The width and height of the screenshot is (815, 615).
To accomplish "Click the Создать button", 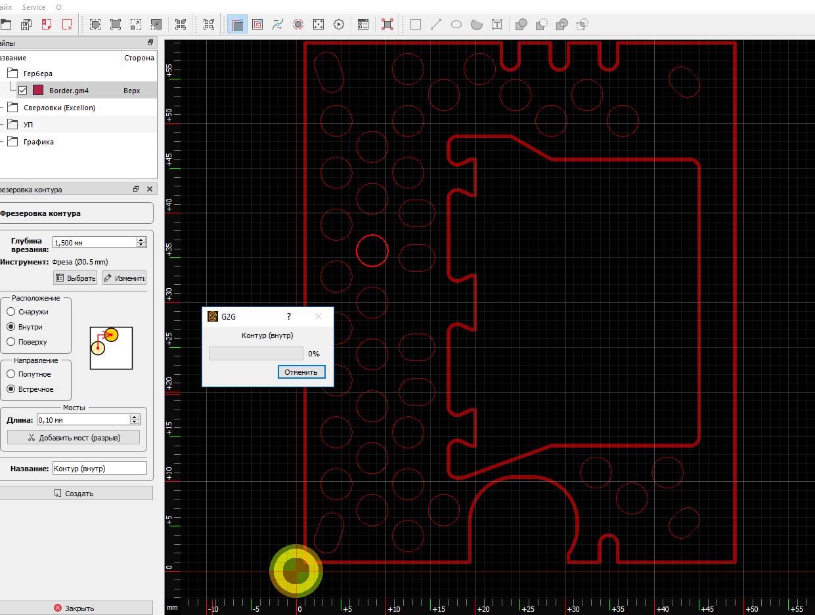I will coord(75,493).
